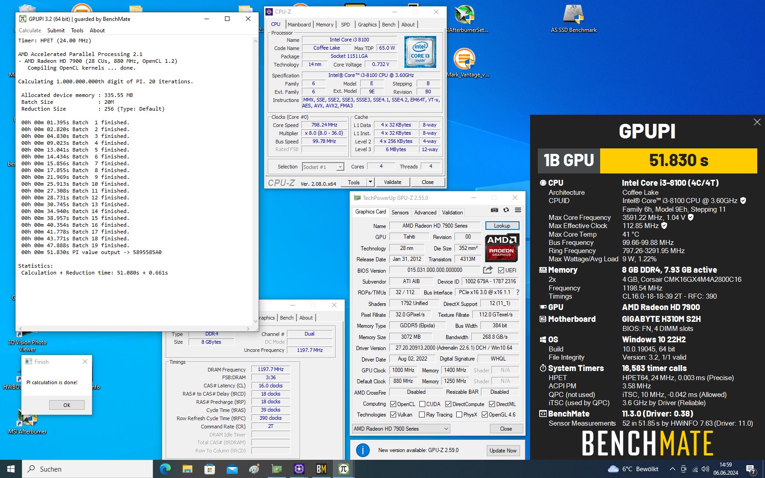765x478 pixels.
Task: Switch to GPU-Z via its taskbar icon
Action: pyautogui.click(x=276, y=469)
